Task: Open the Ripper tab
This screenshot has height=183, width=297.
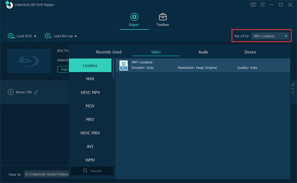Action: pos(134,20)
